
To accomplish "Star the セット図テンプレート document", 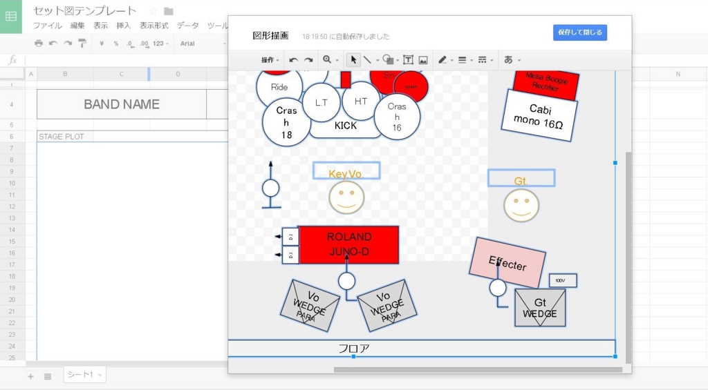I will (153, 11).
